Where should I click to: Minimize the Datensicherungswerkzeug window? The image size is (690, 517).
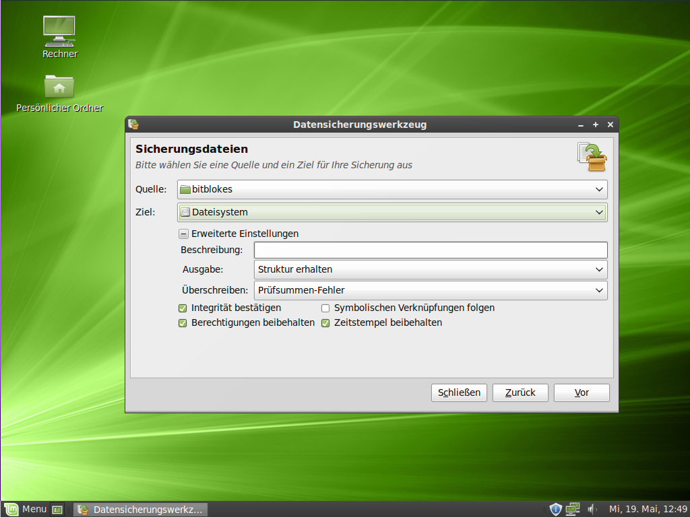pos(580,125)
